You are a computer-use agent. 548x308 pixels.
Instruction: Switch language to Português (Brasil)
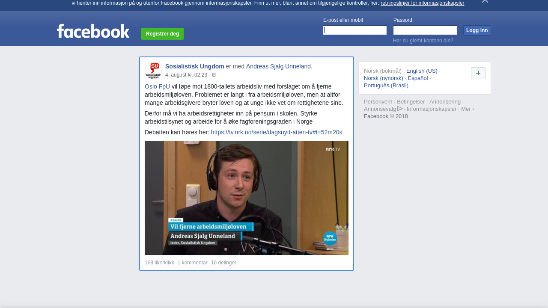pyautogui.click(x=386, y=86)
